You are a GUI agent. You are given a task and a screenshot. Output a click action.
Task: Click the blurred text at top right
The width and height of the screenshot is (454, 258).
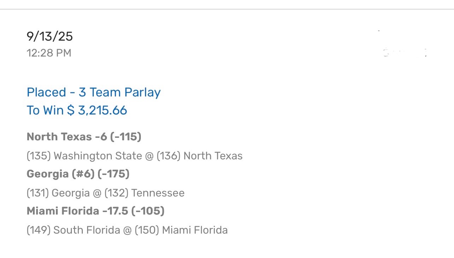point(403,53)
